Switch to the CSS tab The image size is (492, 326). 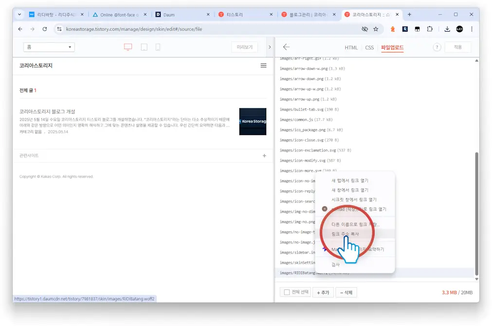[x=369, y=47]
